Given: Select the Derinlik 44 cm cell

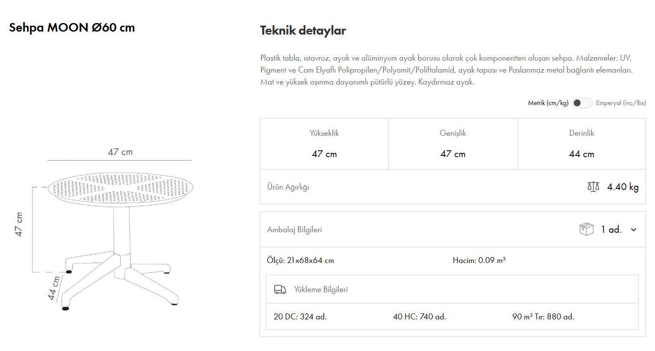Looking at the screenshot, I should coord(581,144).
